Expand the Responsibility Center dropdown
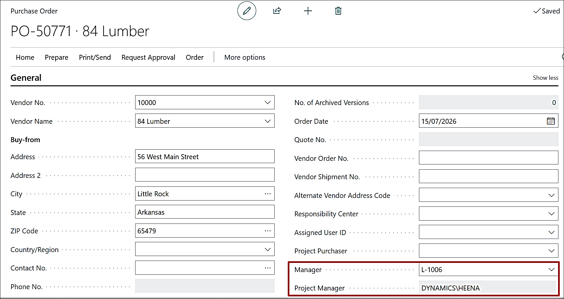Image resolution: width=564 pixels, height=299 pixels. point(552,214)
